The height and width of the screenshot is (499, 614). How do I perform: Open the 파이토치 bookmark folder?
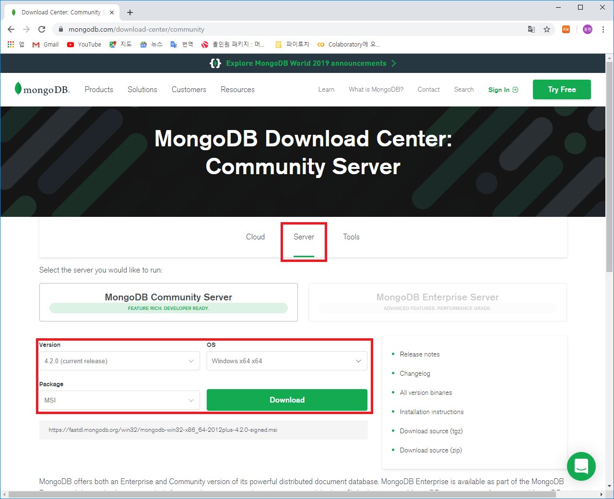click(292, 44)
